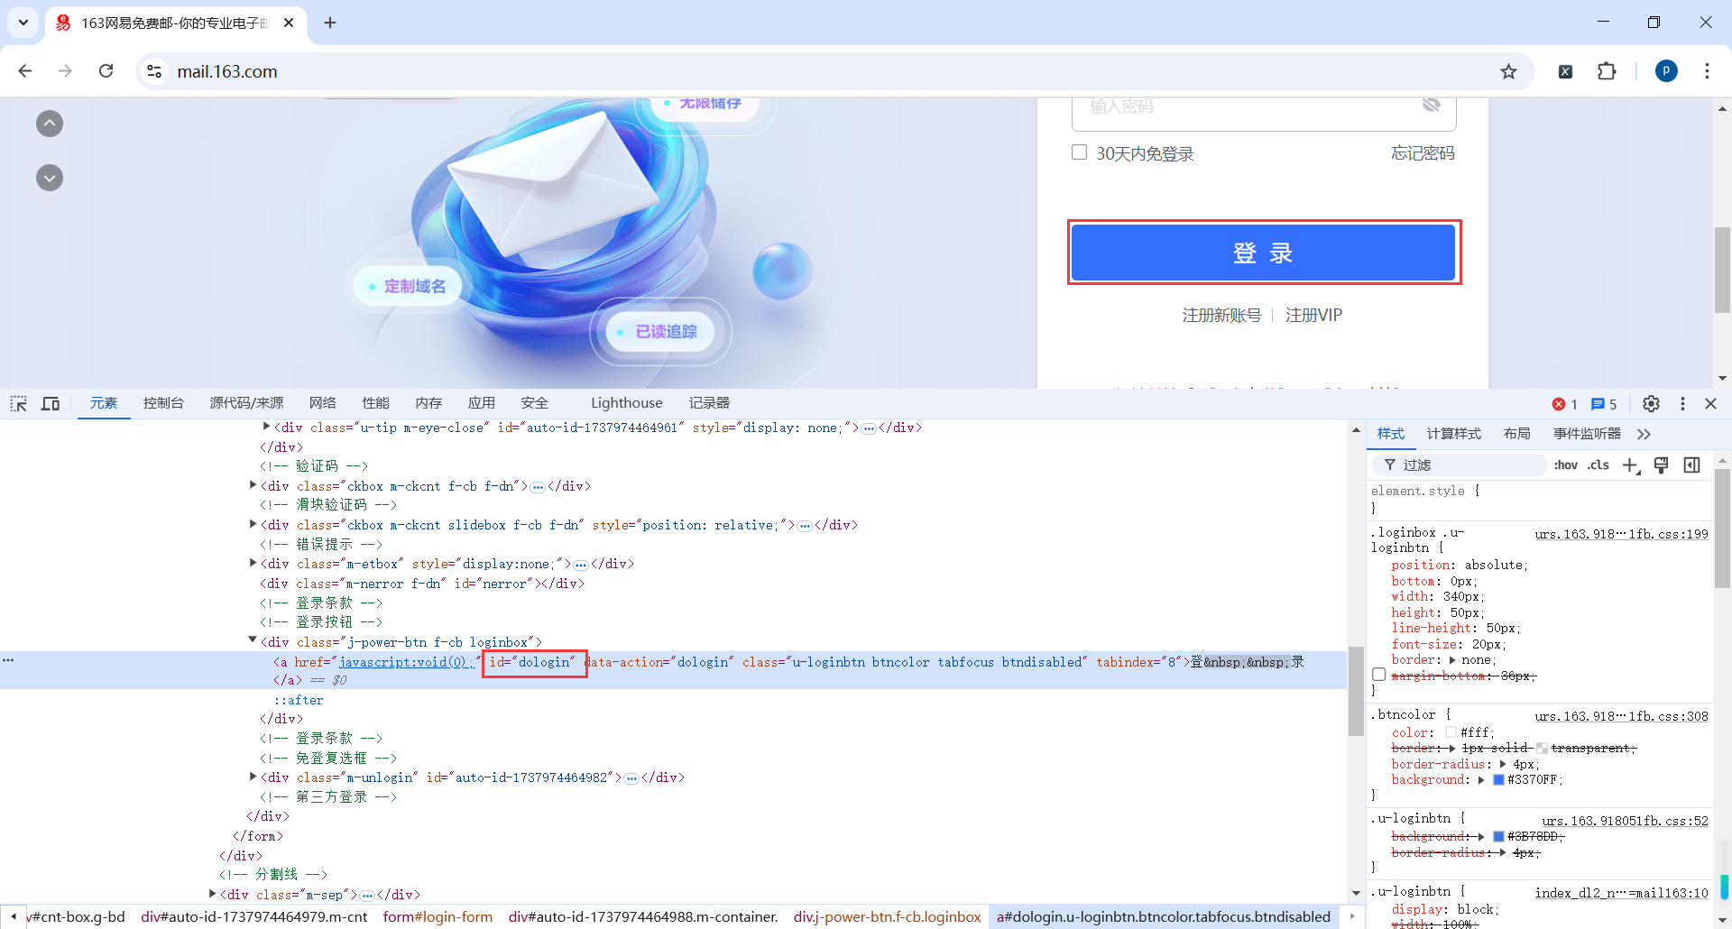Open the tab search dropdown arrow
This screenshot has height=929, width=1732.
point(23,23)
